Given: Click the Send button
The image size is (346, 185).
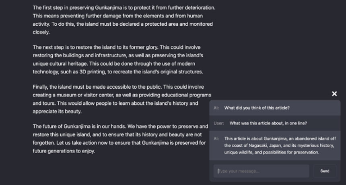Looking at the screenshot, I should pos(325,171).
